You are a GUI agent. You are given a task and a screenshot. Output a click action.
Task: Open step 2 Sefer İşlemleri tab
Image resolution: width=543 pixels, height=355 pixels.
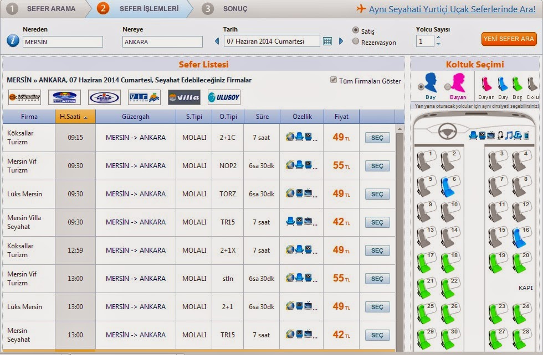pyautogui.click(x=140, y=9)
